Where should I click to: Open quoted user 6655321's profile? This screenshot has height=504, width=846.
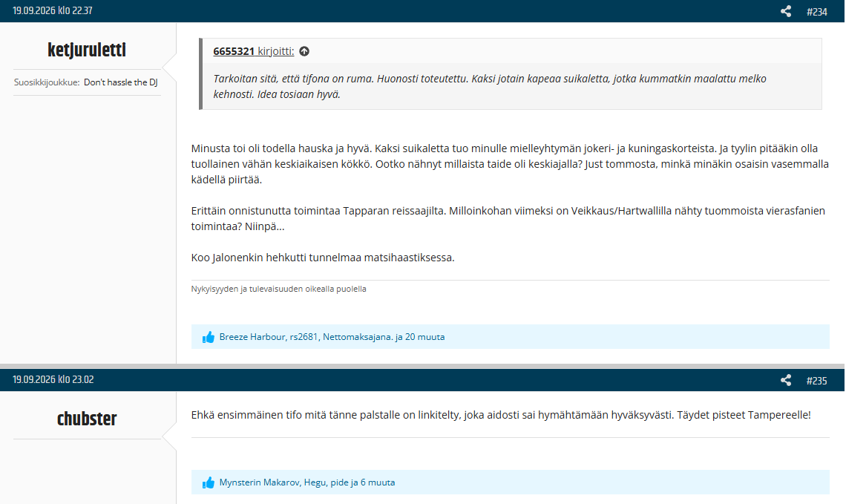[x=234, y=51]
